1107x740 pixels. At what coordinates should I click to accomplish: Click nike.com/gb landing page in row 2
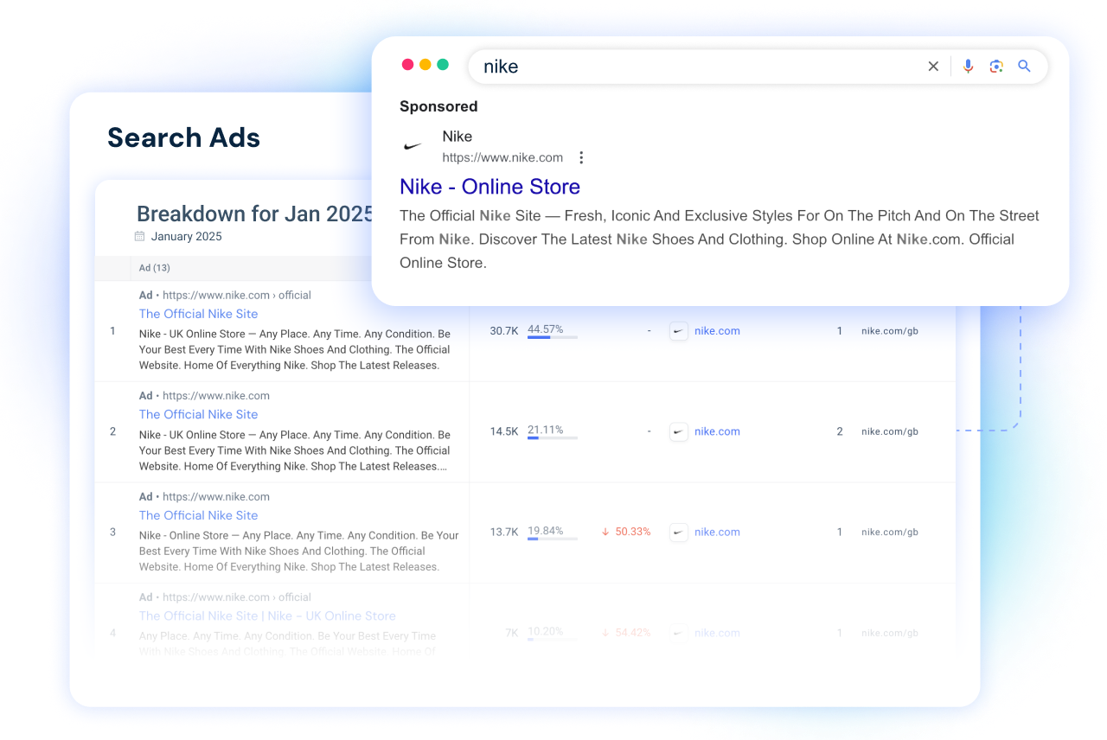(890, 431)
